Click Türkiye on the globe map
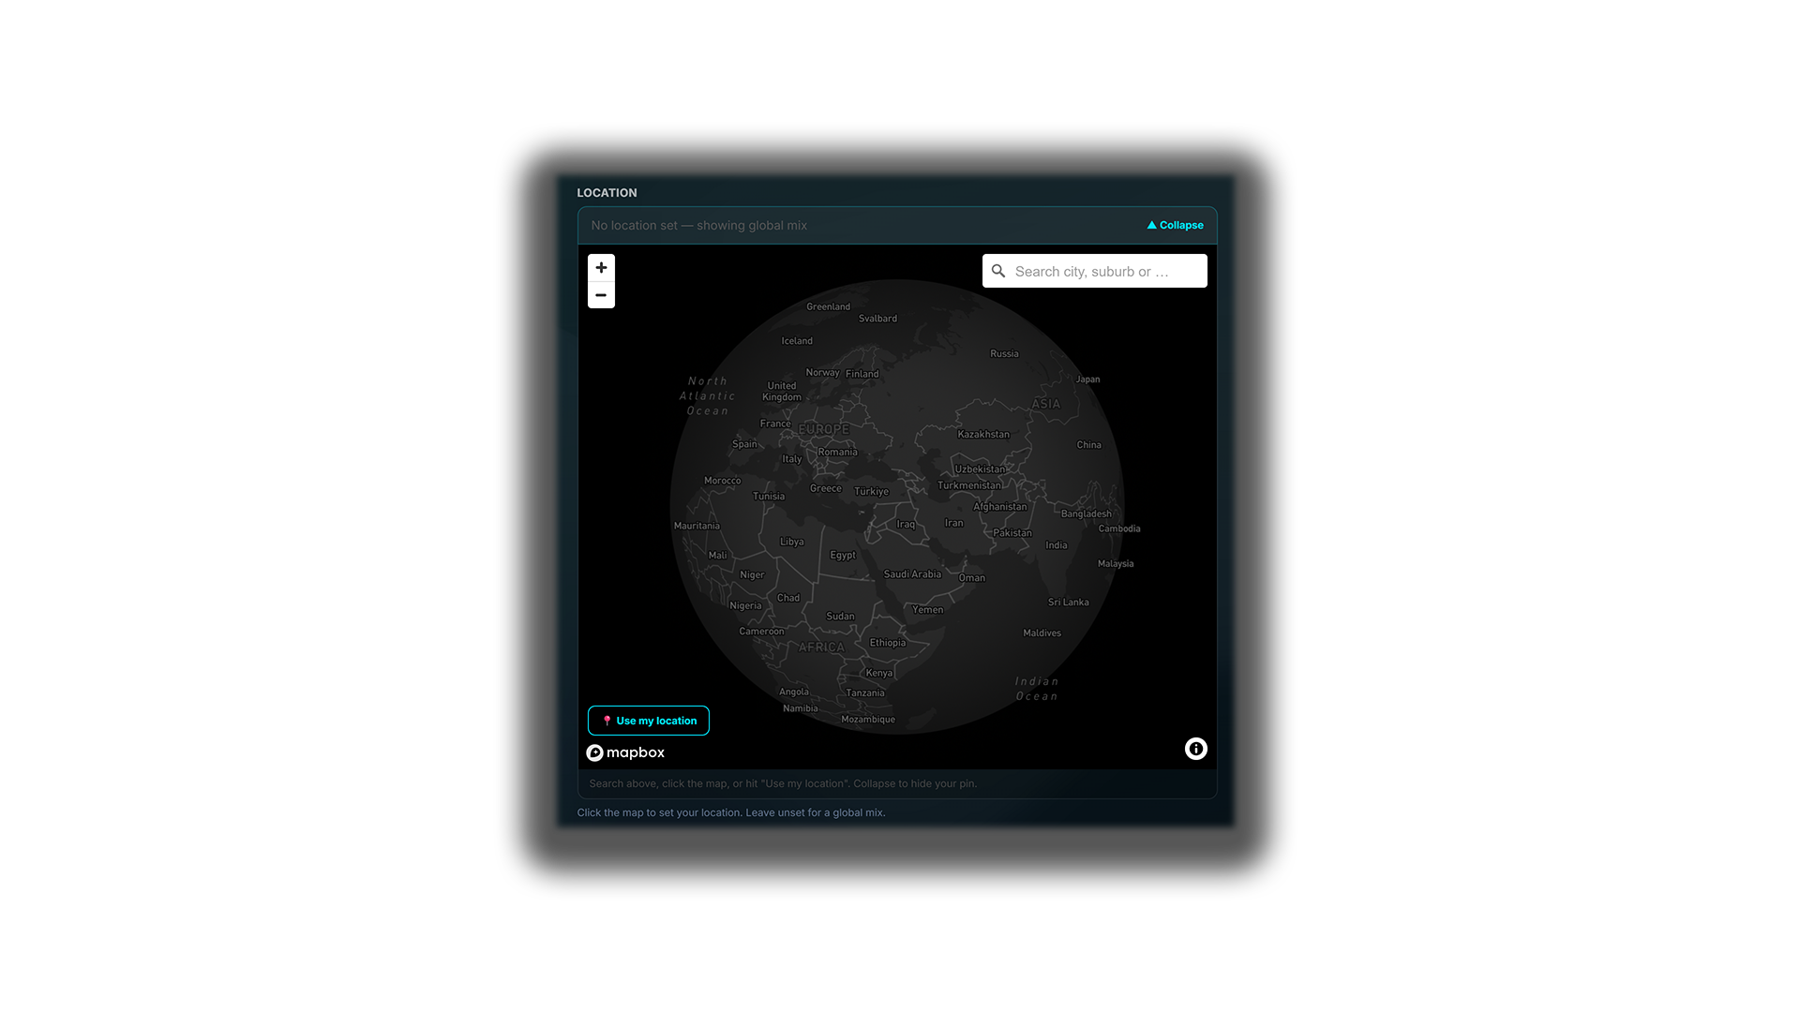1800x1012 pixels. point(871,492)
